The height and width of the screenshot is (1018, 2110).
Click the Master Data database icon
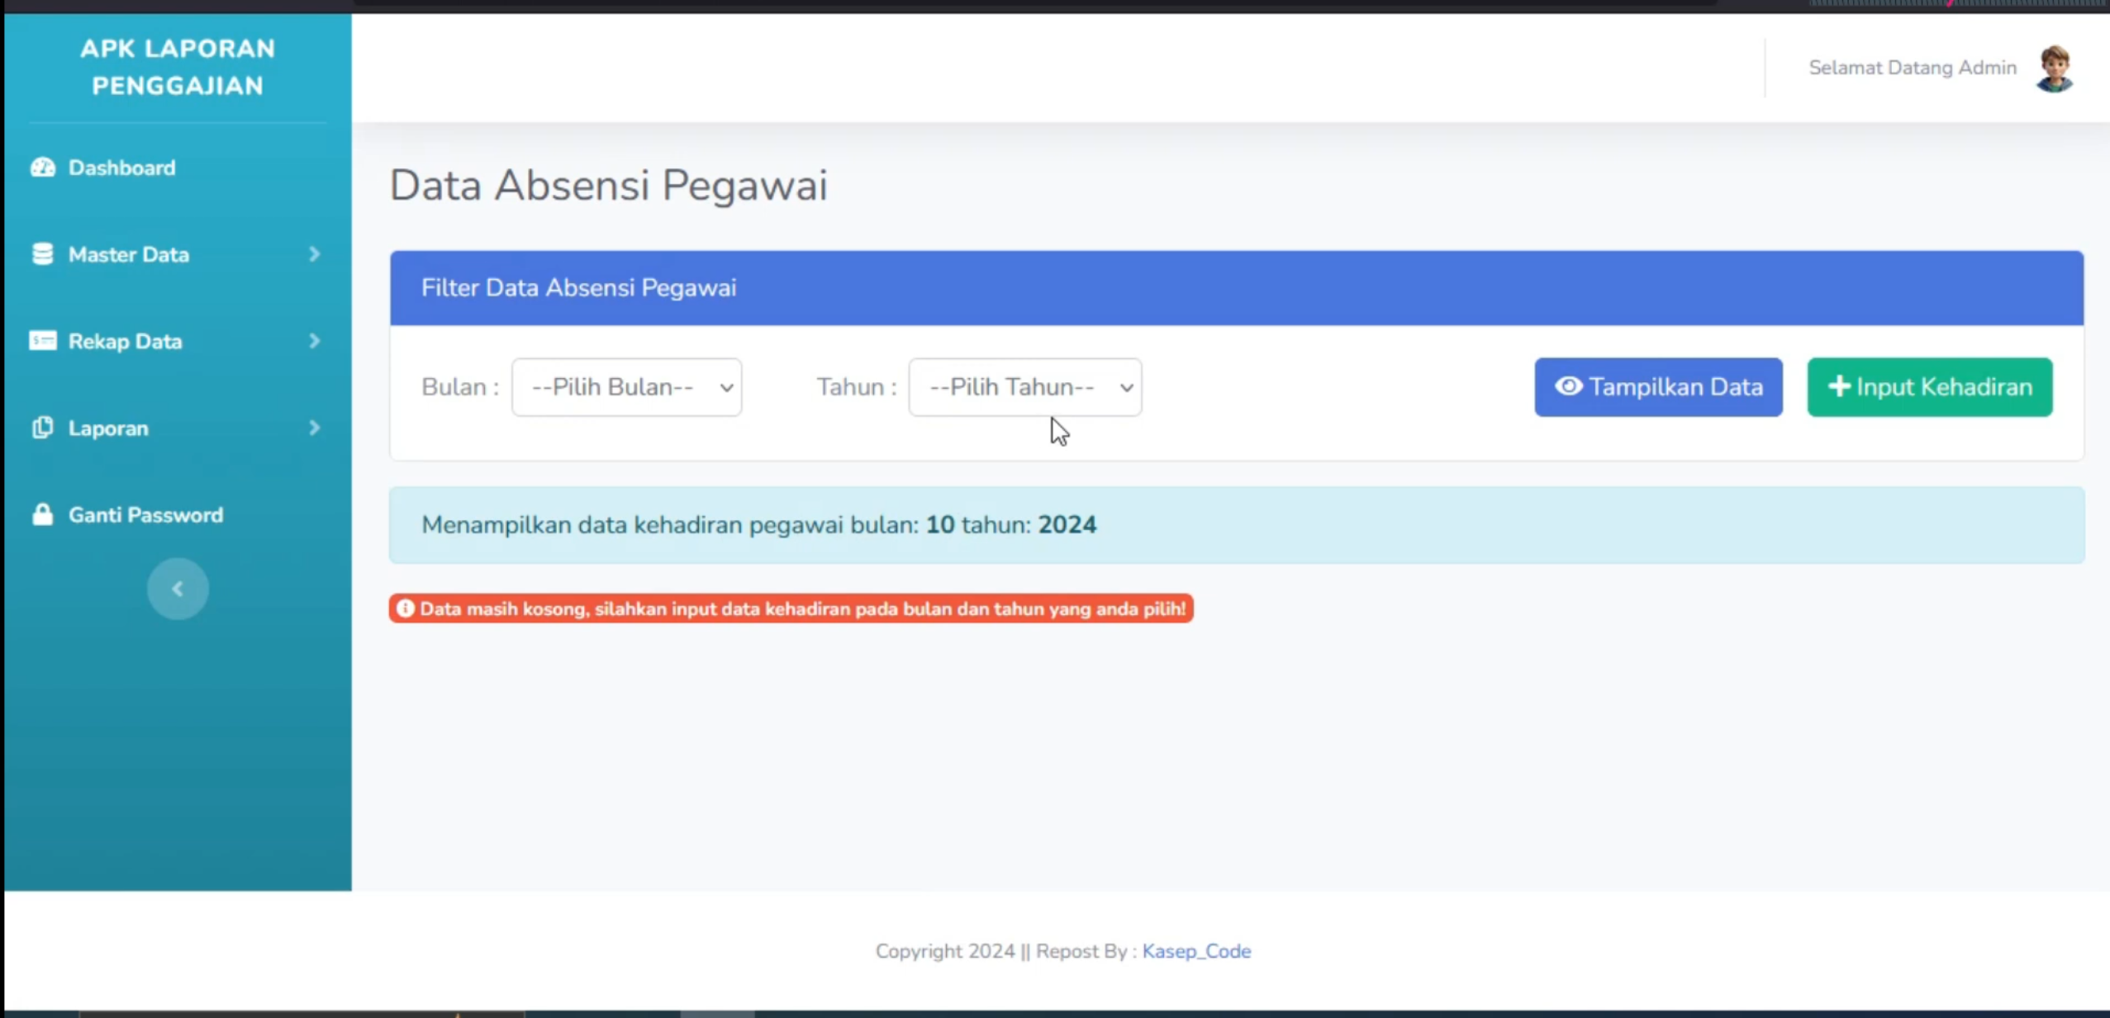[43, 254]
